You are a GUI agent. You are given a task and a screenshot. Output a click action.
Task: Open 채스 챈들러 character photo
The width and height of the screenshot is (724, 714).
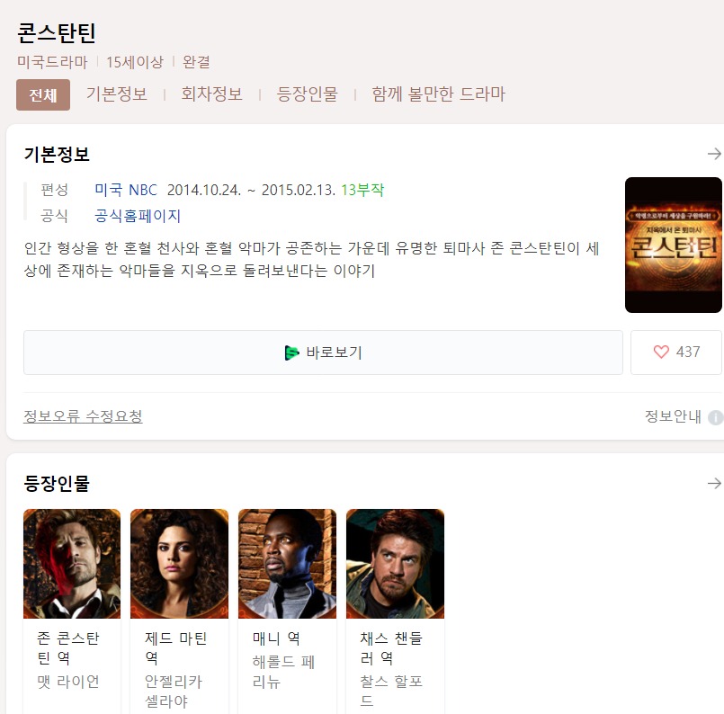395,564
